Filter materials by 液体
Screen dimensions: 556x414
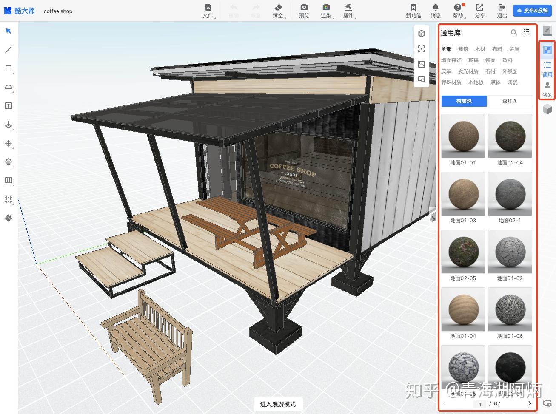point(496,82)
